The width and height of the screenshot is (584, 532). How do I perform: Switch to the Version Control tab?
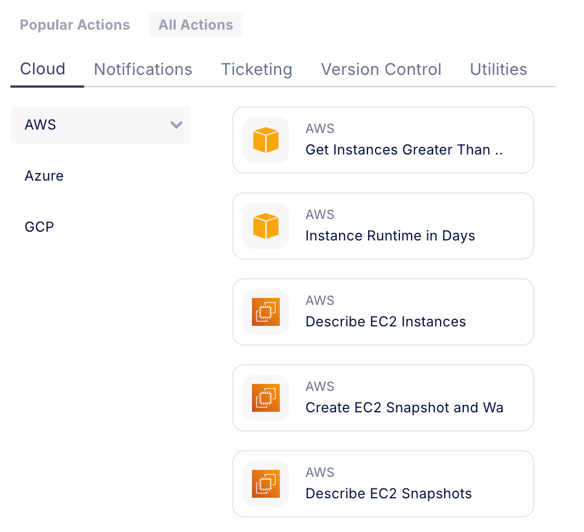381,70
